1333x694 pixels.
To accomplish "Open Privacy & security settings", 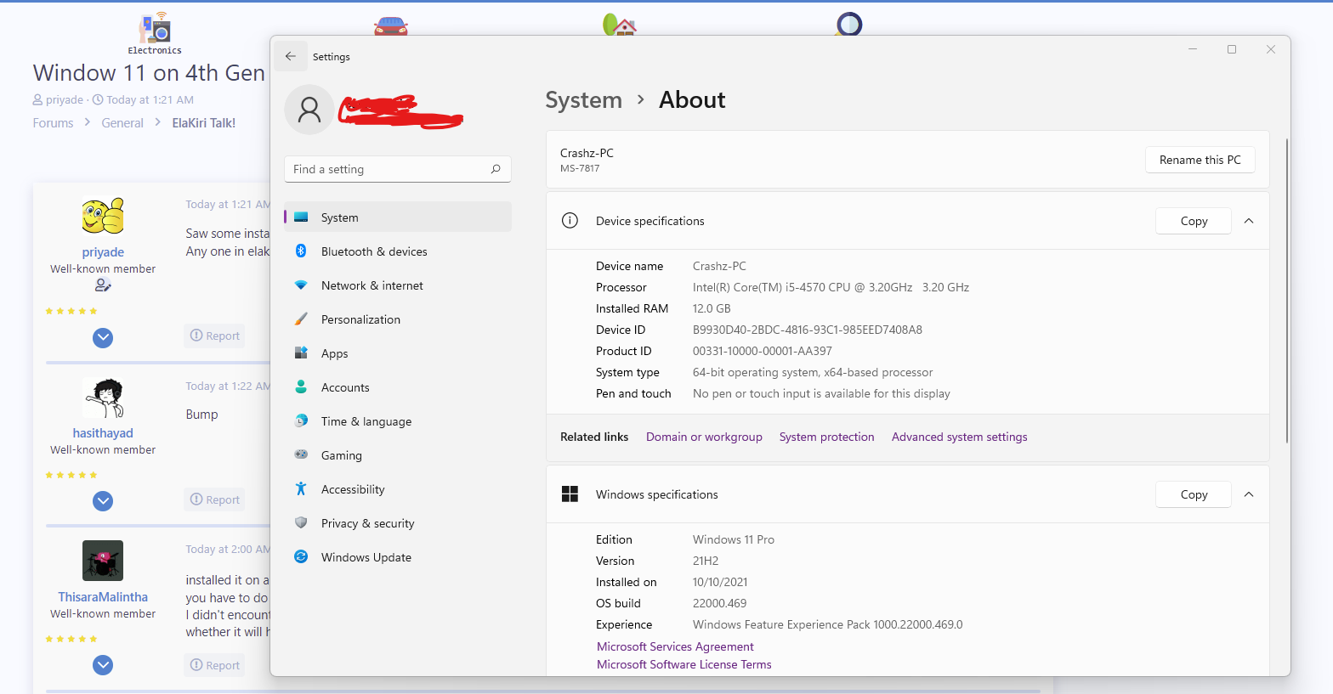I will (398, 523).
